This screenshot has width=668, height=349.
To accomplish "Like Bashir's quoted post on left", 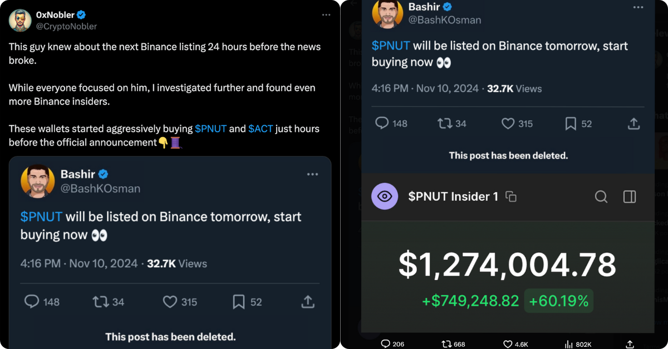I will coord(170,302).
